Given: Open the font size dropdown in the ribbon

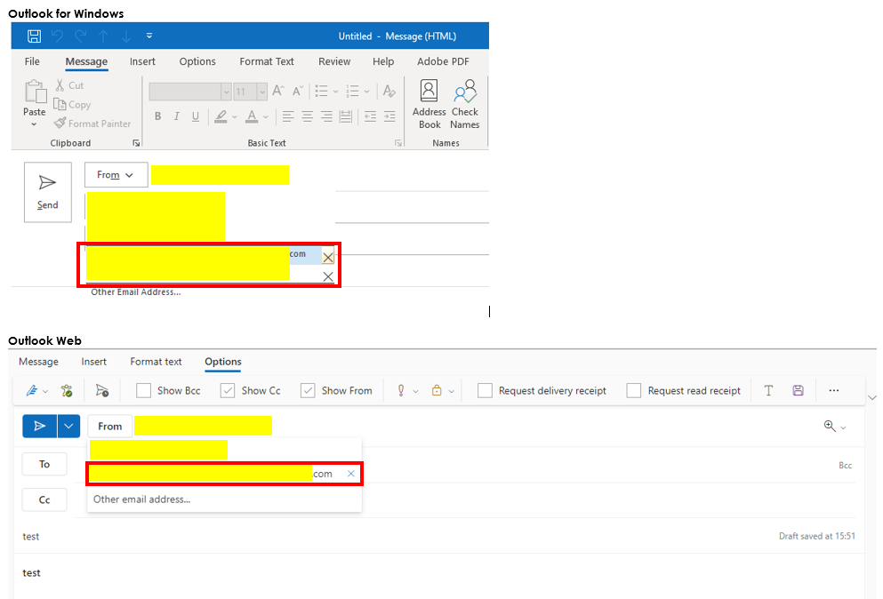Looking at the screenshot, I should pyautogui.click(x=261, y=91).
